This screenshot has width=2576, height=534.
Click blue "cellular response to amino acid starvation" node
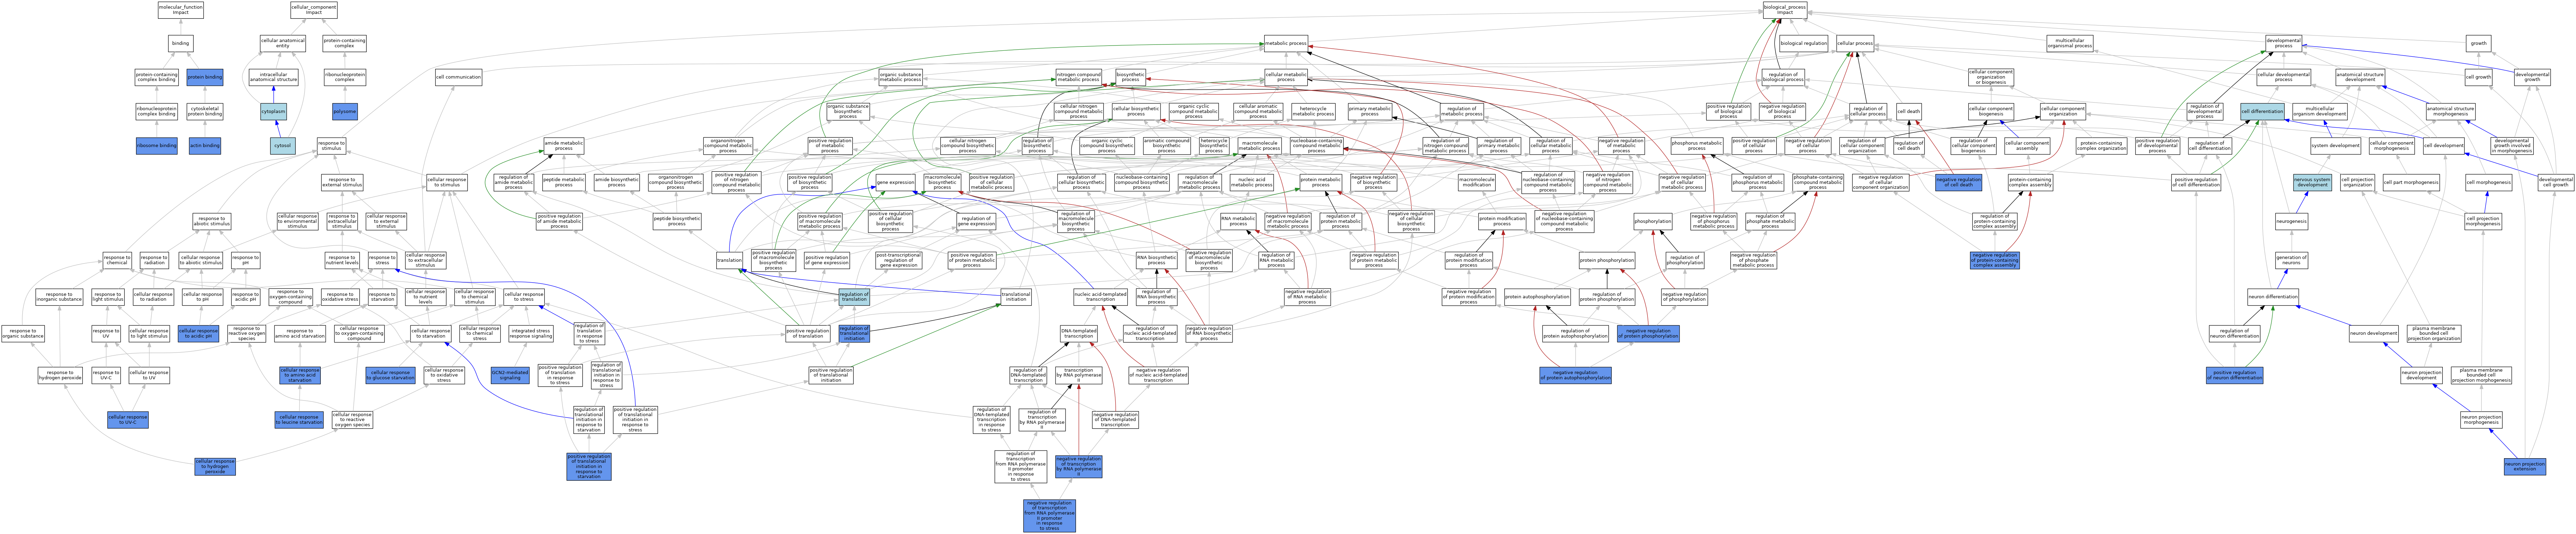pos(300,375)
